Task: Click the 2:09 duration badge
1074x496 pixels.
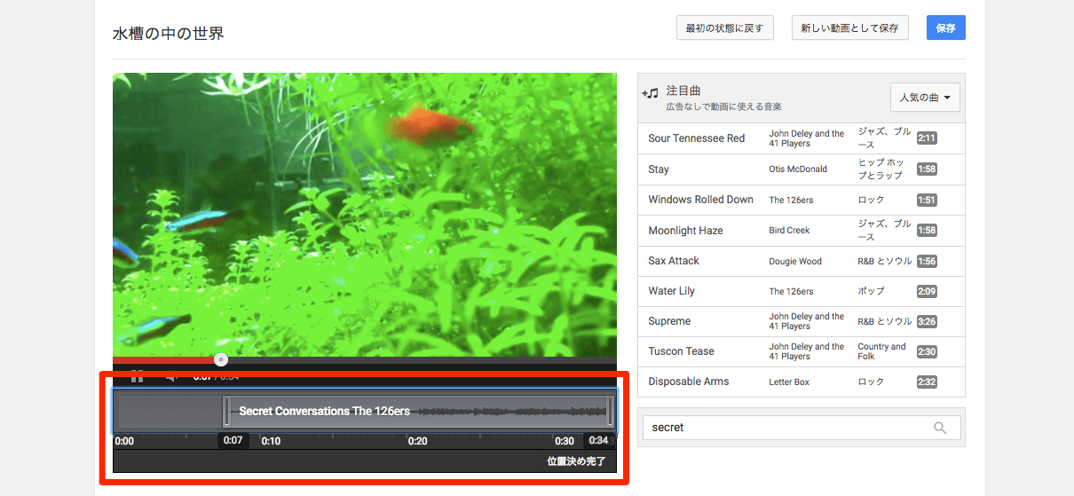Action: tap(927, 291)
